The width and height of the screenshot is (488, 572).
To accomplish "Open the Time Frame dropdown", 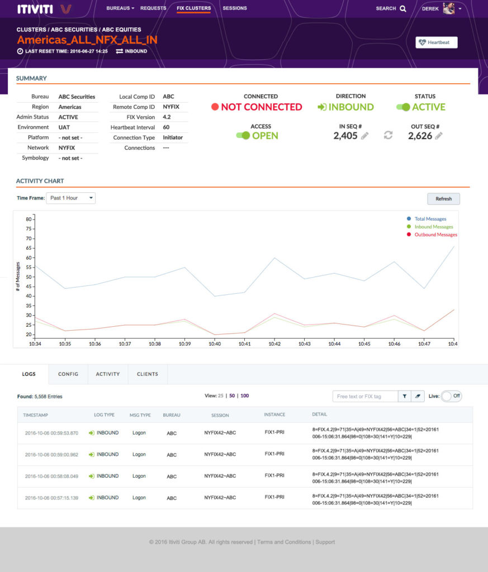I will pos(71,198).
